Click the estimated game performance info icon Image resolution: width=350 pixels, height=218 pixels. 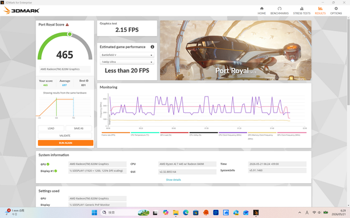(x=152, y=47)
